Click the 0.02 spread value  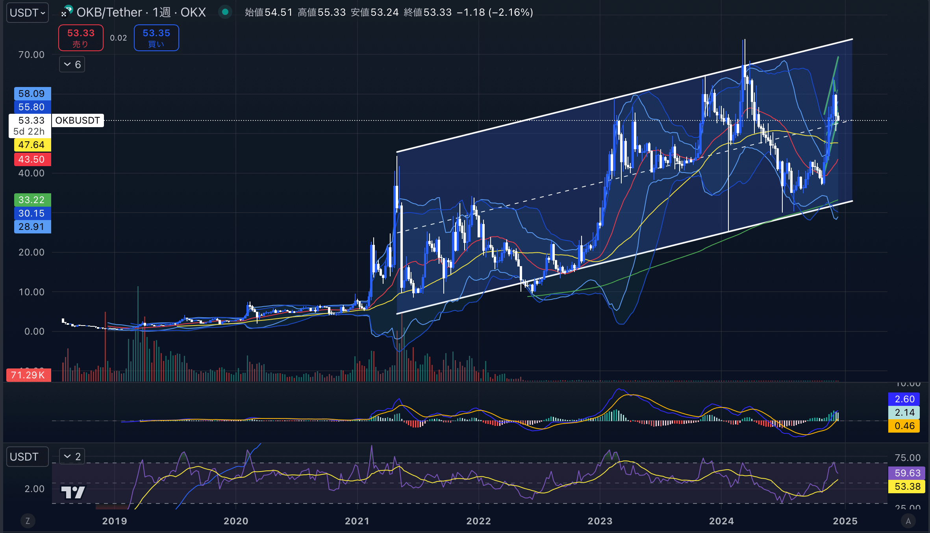point(119,38)
